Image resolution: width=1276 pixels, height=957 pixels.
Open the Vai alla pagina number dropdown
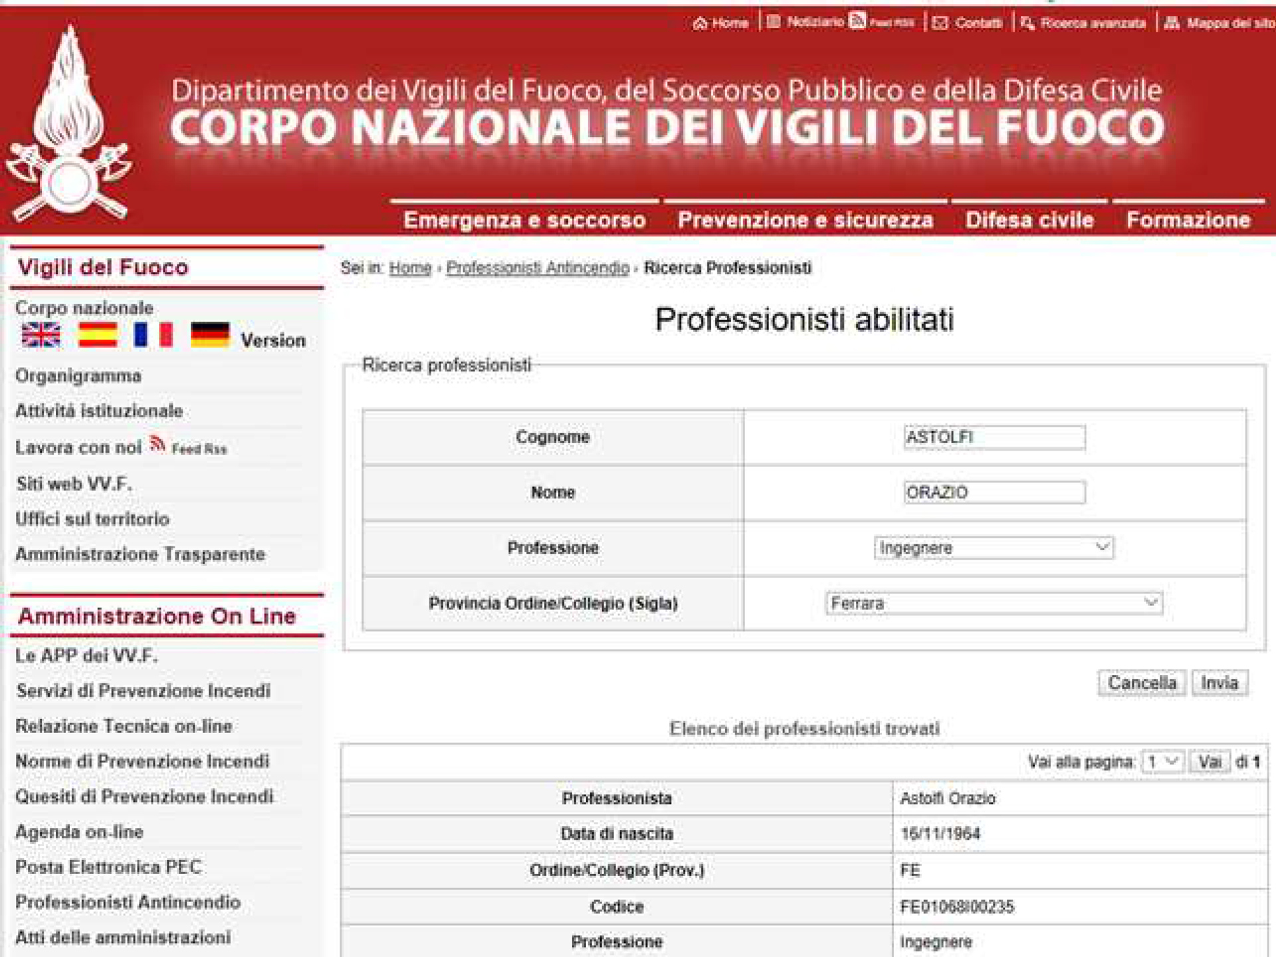click(x=1162, y=762)
